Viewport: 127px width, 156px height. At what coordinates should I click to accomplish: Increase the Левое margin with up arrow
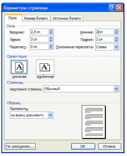[51, 38]
